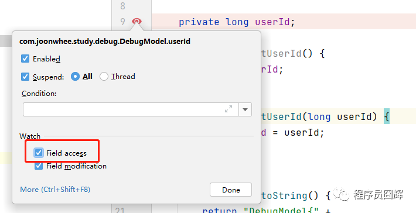Open the Condition history dropdown arrow

[245, 109]
